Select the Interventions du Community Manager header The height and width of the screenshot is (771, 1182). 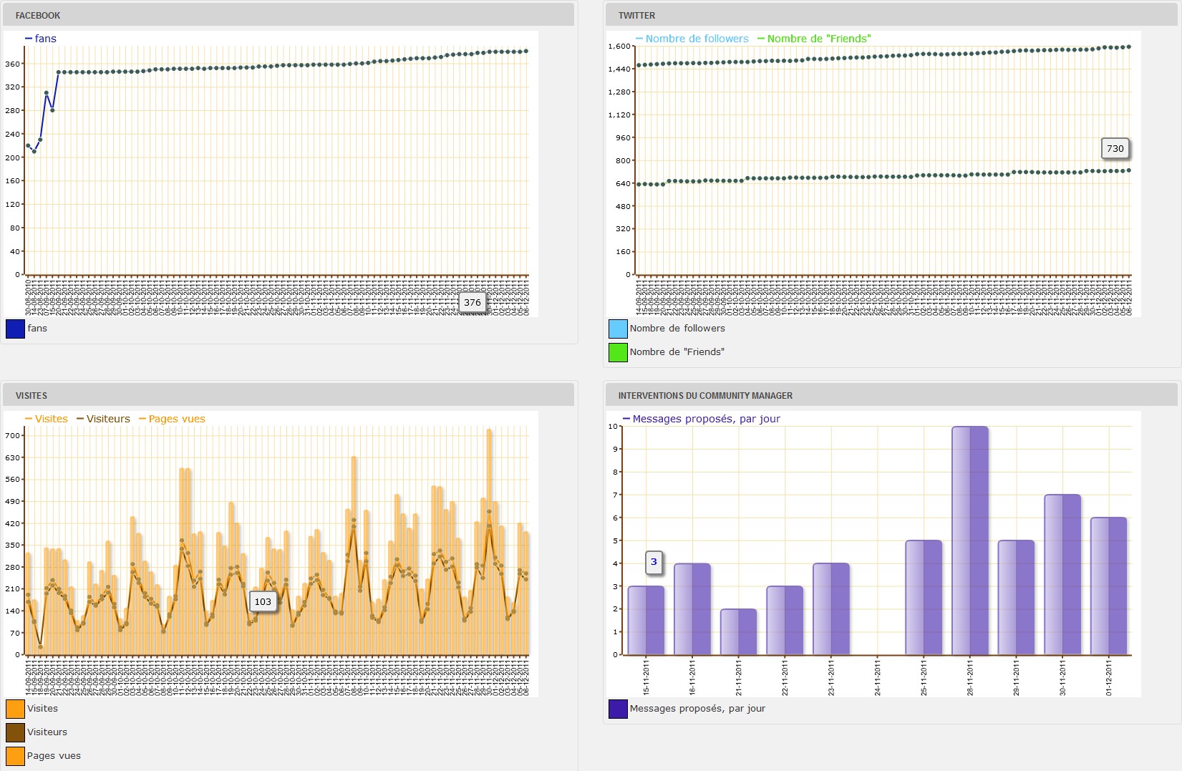[891, 395]
